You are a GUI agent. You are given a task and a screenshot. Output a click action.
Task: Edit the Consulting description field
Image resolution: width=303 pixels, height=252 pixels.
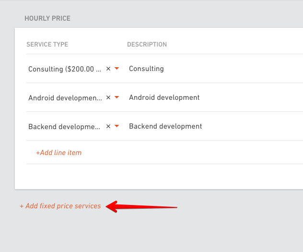click(x=214, y=69)
